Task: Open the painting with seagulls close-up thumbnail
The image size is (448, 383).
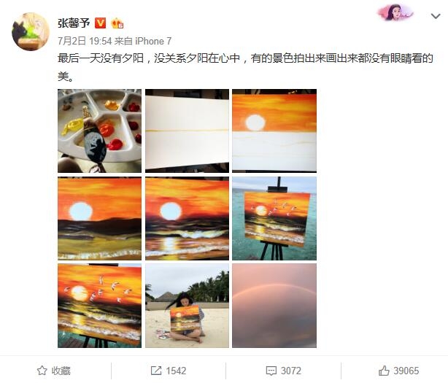Action: (x=99, y=306)
